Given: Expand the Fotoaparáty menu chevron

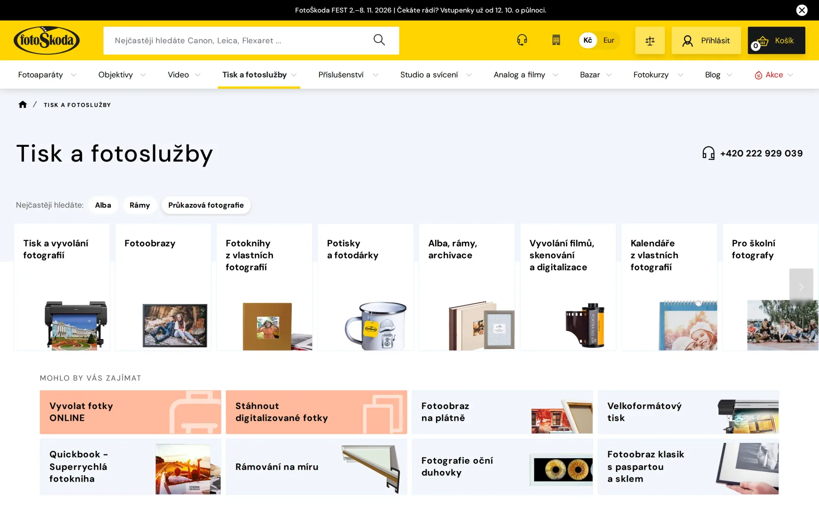Looking at the screenshot, I should point(73,75).
